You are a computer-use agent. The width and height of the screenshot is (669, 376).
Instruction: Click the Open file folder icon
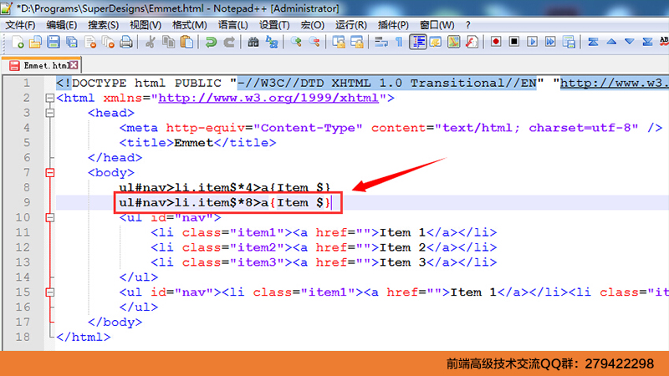point(35,42)
